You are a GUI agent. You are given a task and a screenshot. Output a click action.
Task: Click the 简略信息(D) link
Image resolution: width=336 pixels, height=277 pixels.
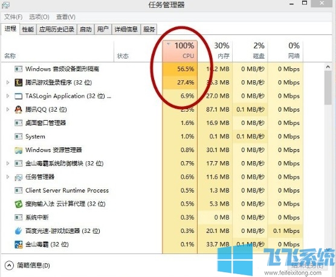[x=33, y=266]
